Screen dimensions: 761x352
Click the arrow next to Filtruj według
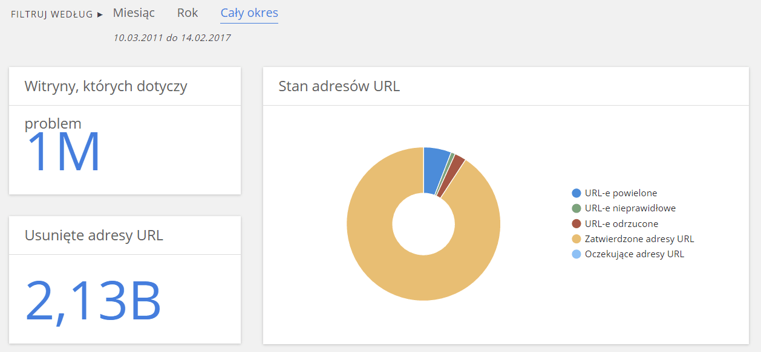click(x=100, y=14)
